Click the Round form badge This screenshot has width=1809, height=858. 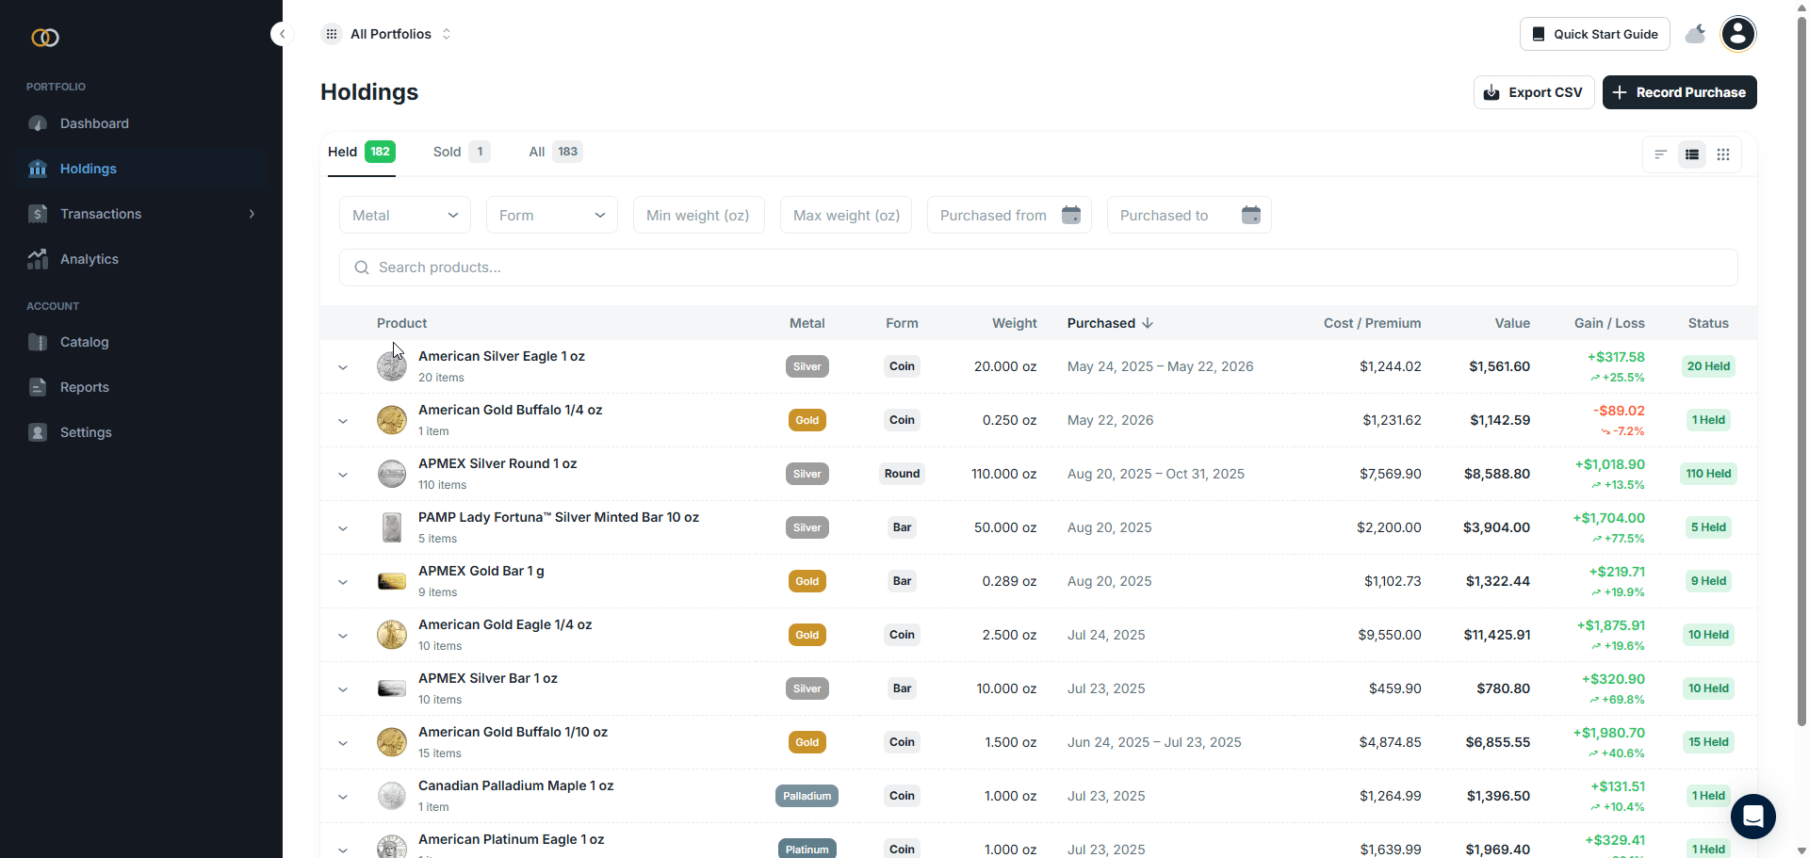click(902, 474)
